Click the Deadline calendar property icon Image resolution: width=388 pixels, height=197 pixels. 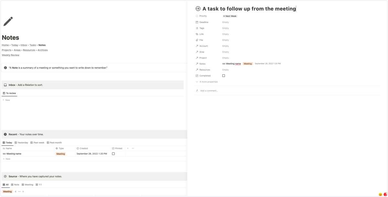(197, 22)
